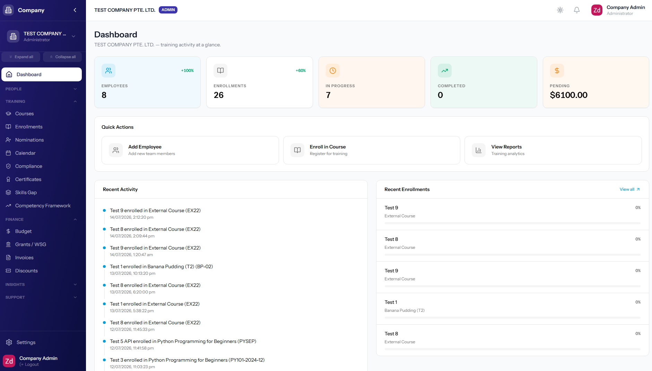Click the timestamp 14/07/2026, 2:12:20 pm
The height and width of the screenshot is (371, 652).
[x=131, y=217]
